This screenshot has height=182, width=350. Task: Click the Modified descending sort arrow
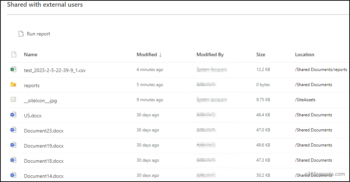tap(160, 55)
